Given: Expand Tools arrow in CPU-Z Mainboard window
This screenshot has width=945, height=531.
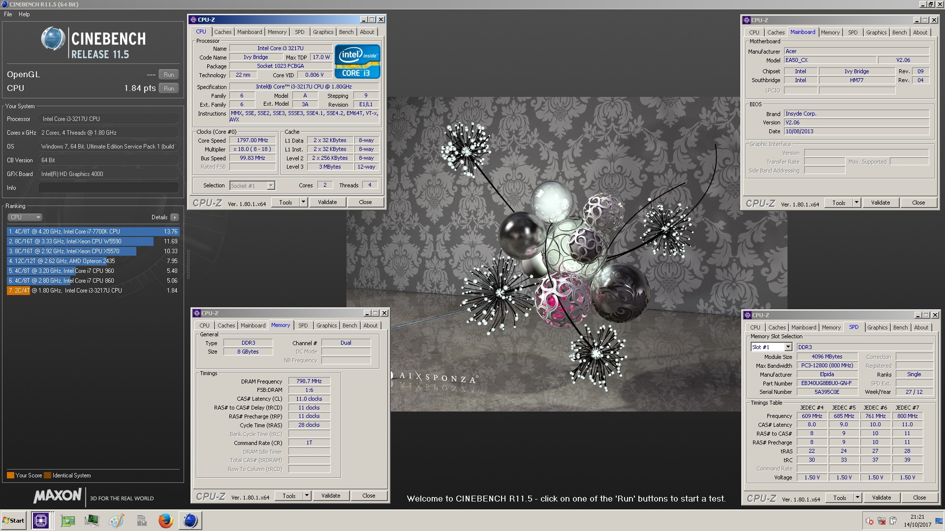Looking at the screenshot, I should click(856, 203).
